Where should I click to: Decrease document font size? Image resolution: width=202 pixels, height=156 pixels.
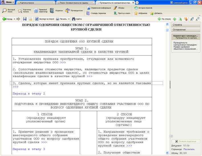point(197,19)
